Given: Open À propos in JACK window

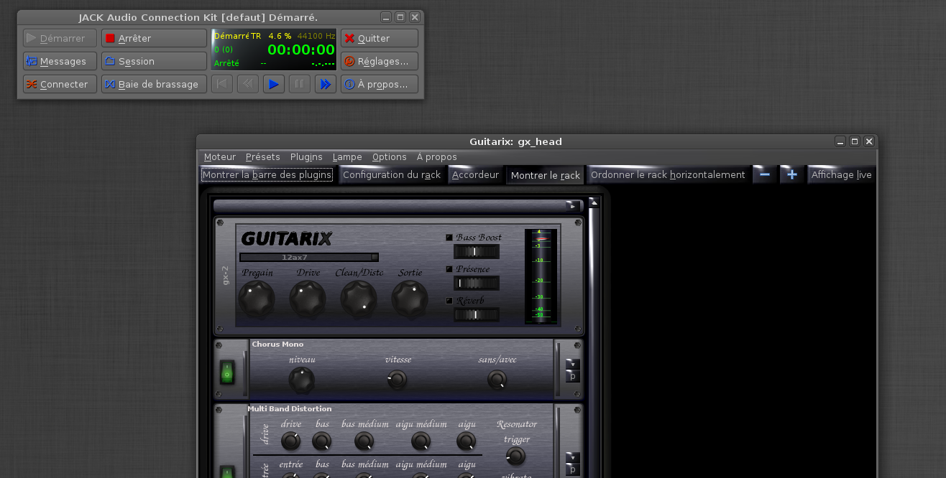Looking at the screenshot, I should coord(379,84).
